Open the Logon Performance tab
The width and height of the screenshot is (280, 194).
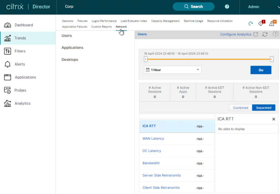pyautogui.click(x=104, y=21)
